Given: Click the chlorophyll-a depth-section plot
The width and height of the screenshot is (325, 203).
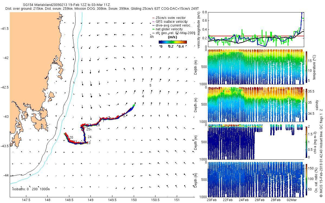Looking at the screenshot, I should coord(256,142).
